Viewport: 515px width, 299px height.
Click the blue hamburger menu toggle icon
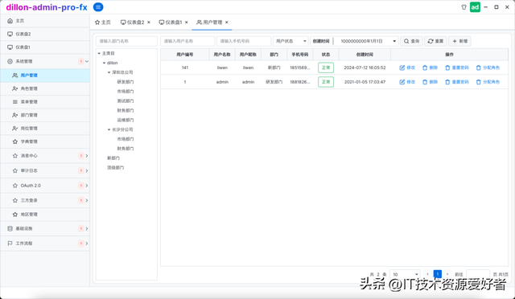(98, 7)
